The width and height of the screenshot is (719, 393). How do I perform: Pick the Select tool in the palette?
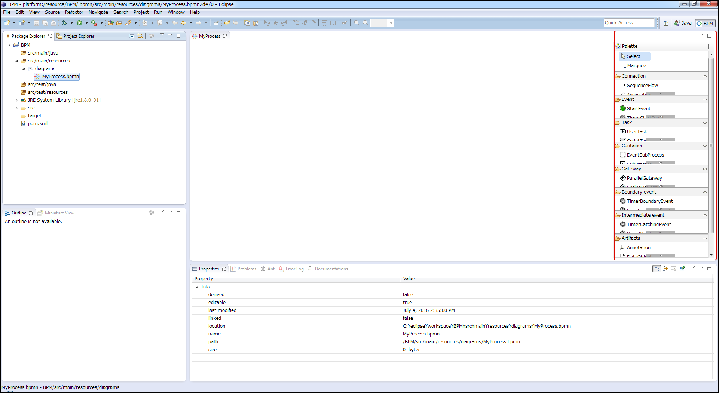[634, 56]
